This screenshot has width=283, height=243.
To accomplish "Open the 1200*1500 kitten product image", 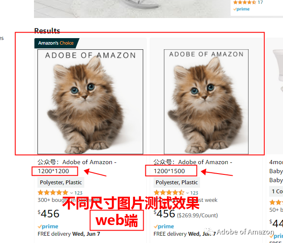I will pyautogui.click(x=206, y=102).
